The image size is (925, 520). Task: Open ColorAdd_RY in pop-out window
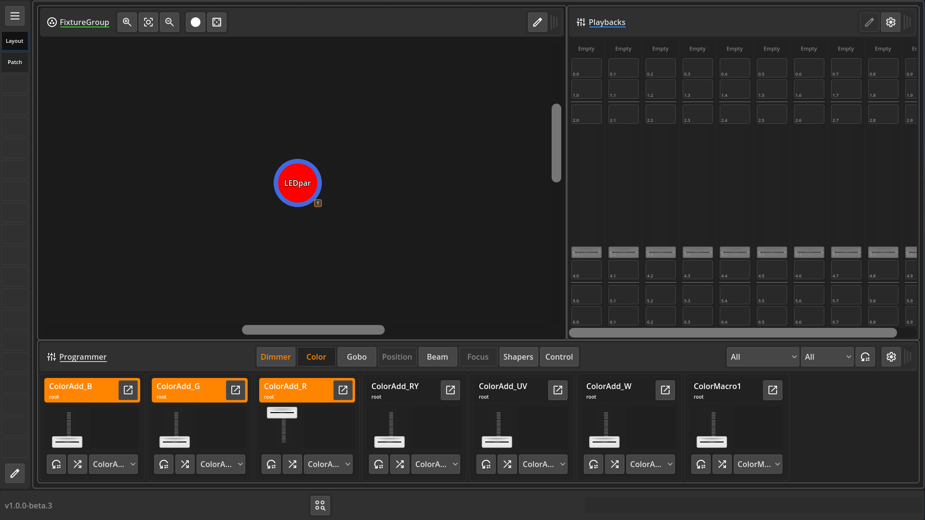coord(450,390)
